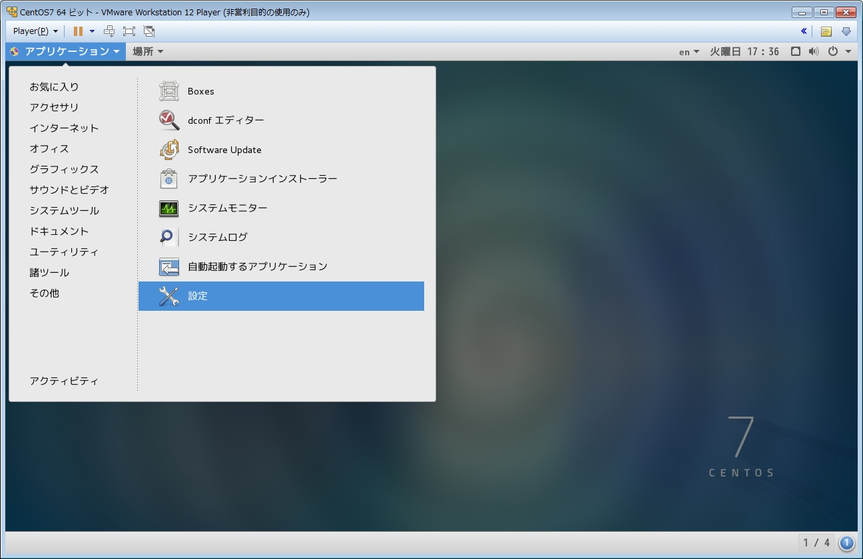Click the Send Ctrl+Alt+Del toolbar icon
This screenshot has height=559, width=863.
point(110,31)
